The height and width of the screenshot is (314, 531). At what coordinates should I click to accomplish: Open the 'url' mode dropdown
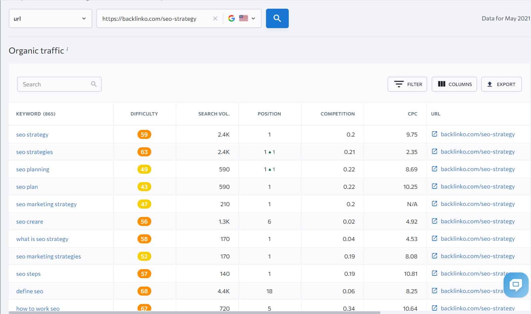click(x=50, y=18)
